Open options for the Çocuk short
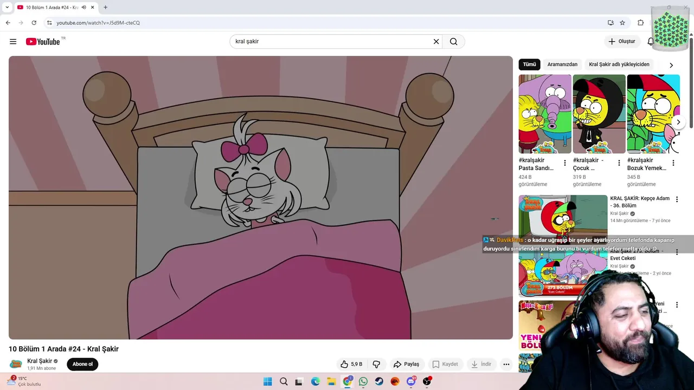Viewport: 694px width, 390px height. (x=619, y=163)
